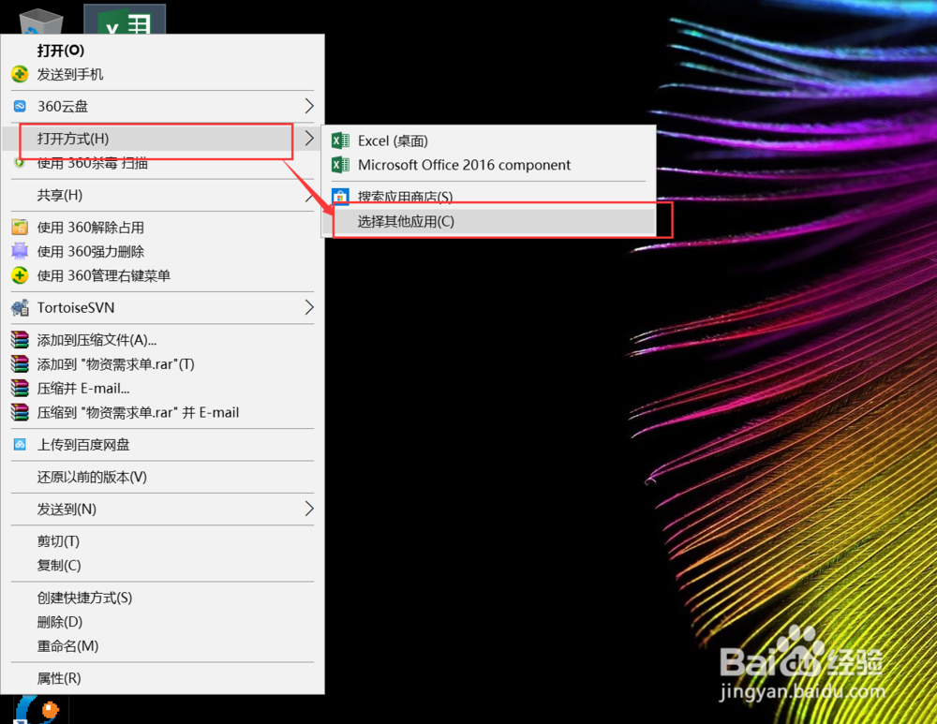Choose 打开(O) from the context menu
The width and height of the screenshot is (937, 724).
pyautogui.click(x=162, y=51)
